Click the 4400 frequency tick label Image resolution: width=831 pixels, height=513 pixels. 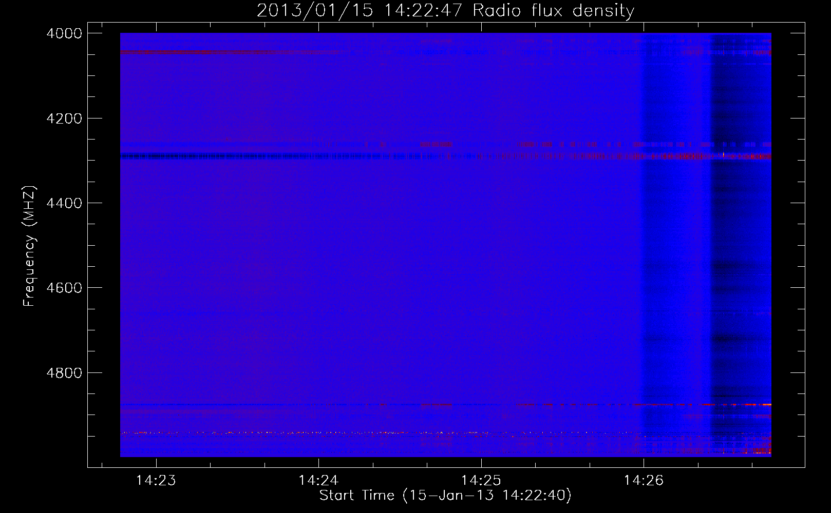pos(64,203)
